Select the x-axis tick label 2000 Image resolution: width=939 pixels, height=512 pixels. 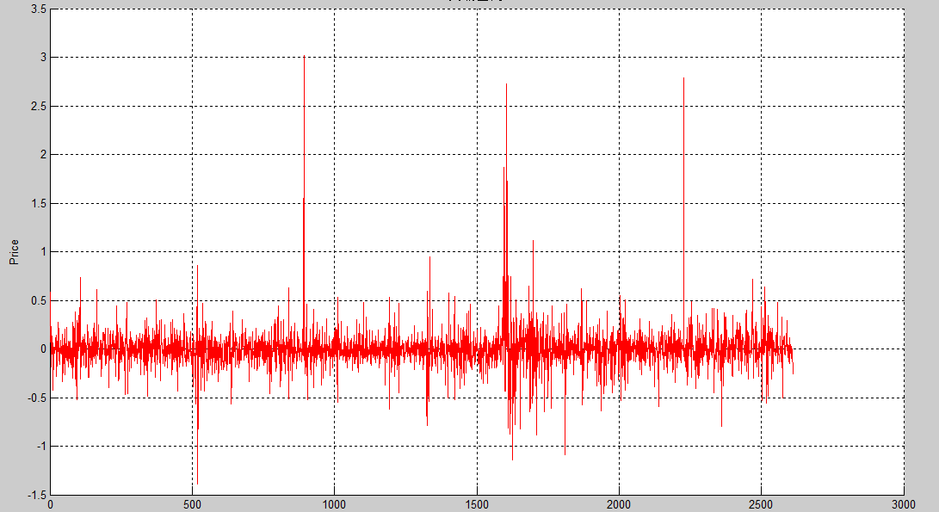tap(619, 504)
